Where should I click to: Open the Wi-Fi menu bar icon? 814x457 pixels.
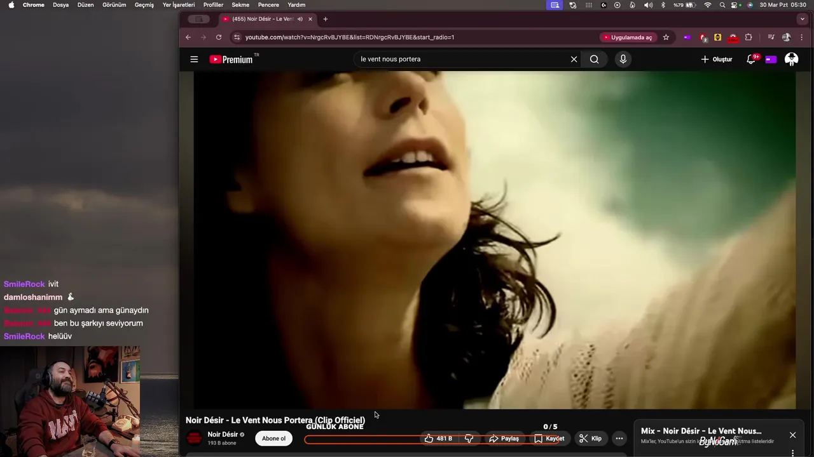click(708, 5)
